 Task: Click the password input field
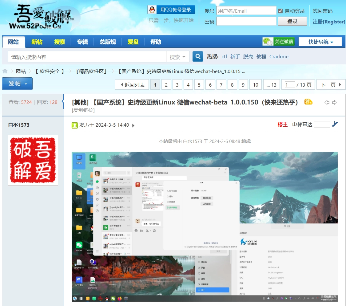[x=246, y=21]
